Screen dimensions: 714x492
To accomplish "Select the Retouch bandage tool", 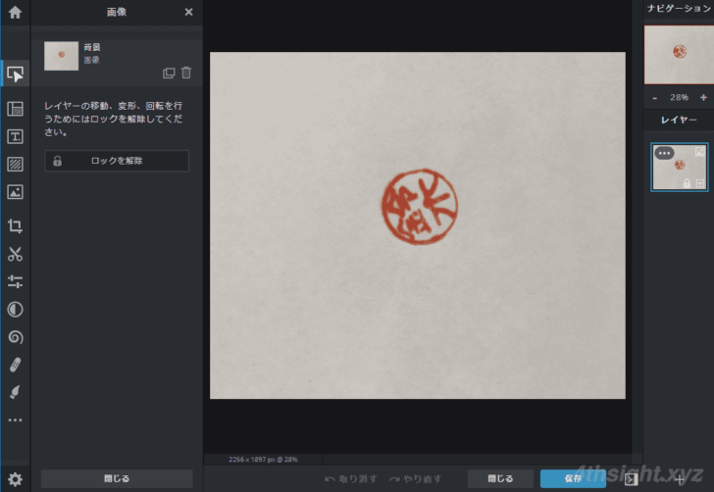I will click(15, 365).
